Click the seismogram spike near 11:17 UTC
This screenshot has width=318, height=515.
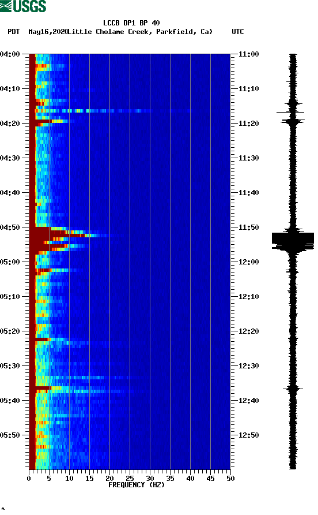(x=290, y=113)
